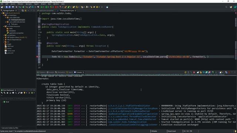
Task: Expand the collapsed import block in editor
Action: click(x=41, y=19)
